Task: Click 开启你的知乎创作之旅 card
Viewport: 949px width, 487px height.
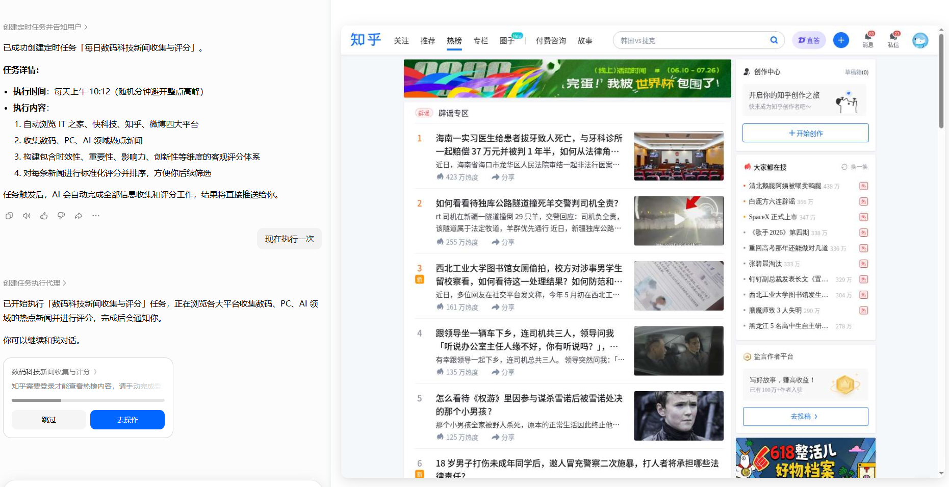Action: click(805, 100)
